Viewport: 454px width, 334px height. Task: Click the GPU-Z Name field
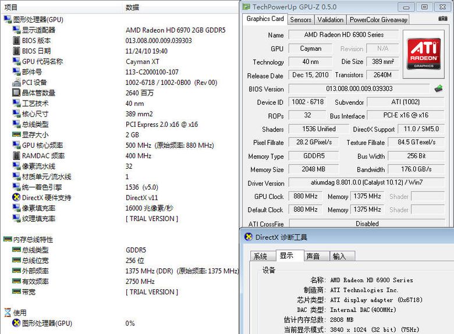343,35
